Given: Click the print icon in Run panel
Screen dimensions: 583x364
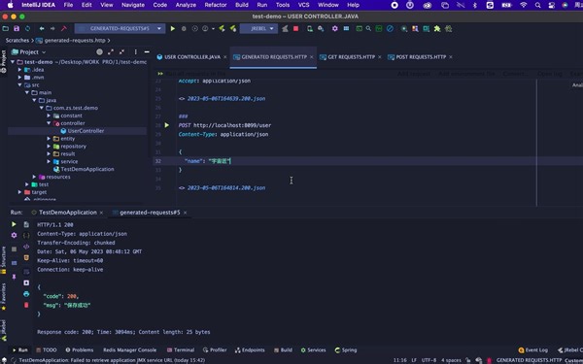Looking at the screenshot, I should 26,294.
